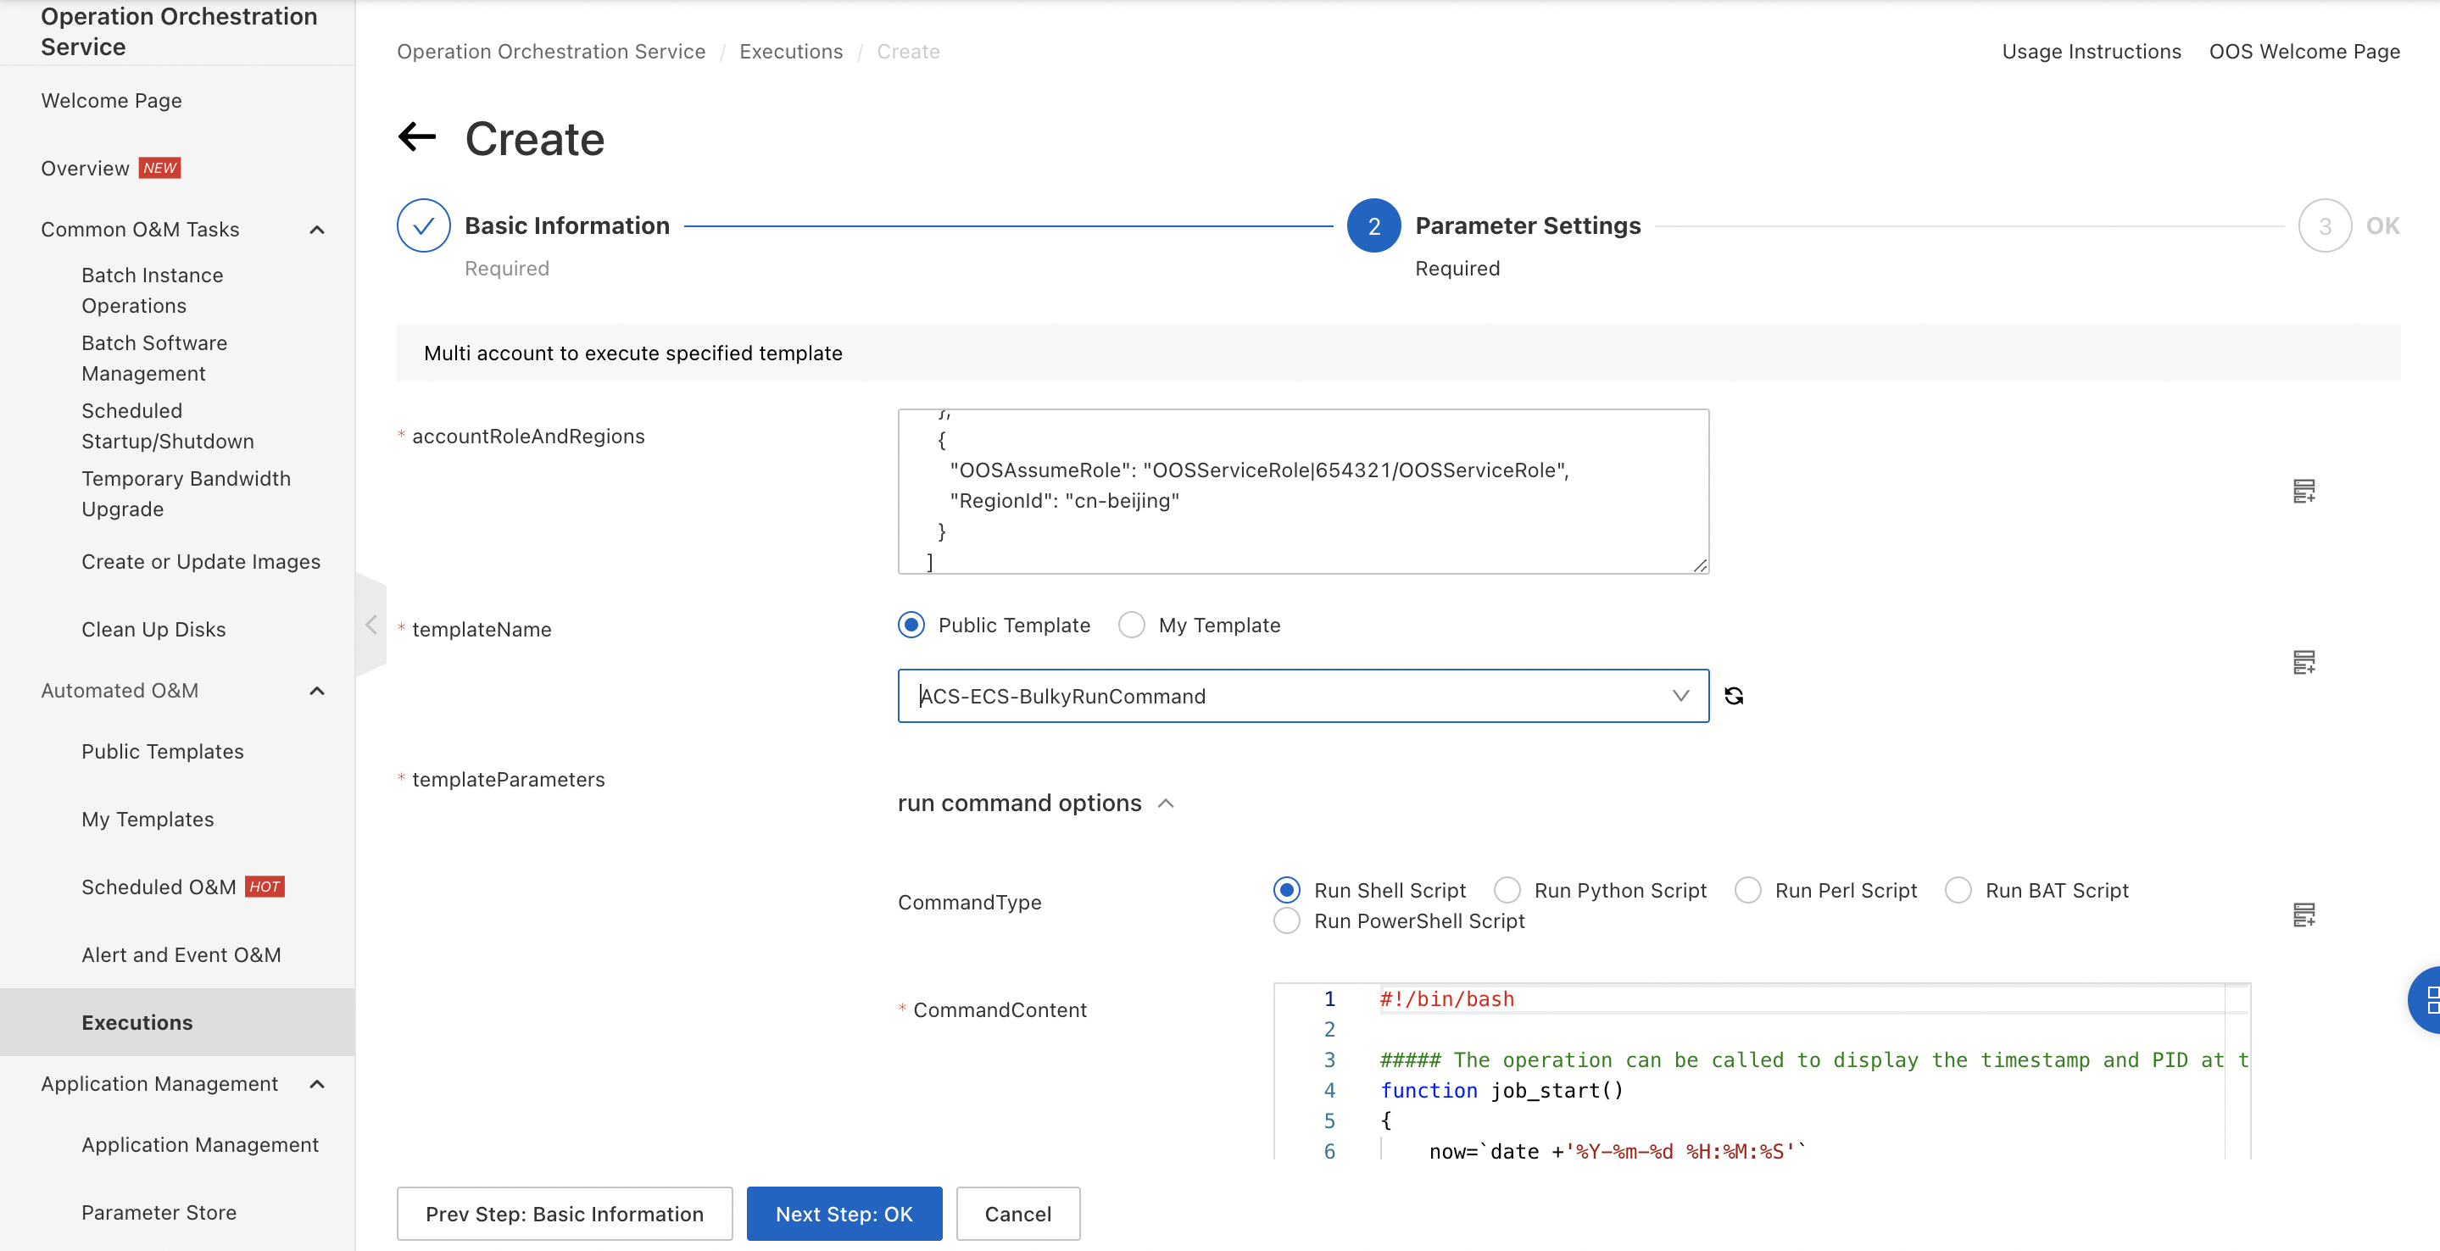Open Public Templates from the sidebar
This screenshot has height=1251, width=2440.
[162, 751]
